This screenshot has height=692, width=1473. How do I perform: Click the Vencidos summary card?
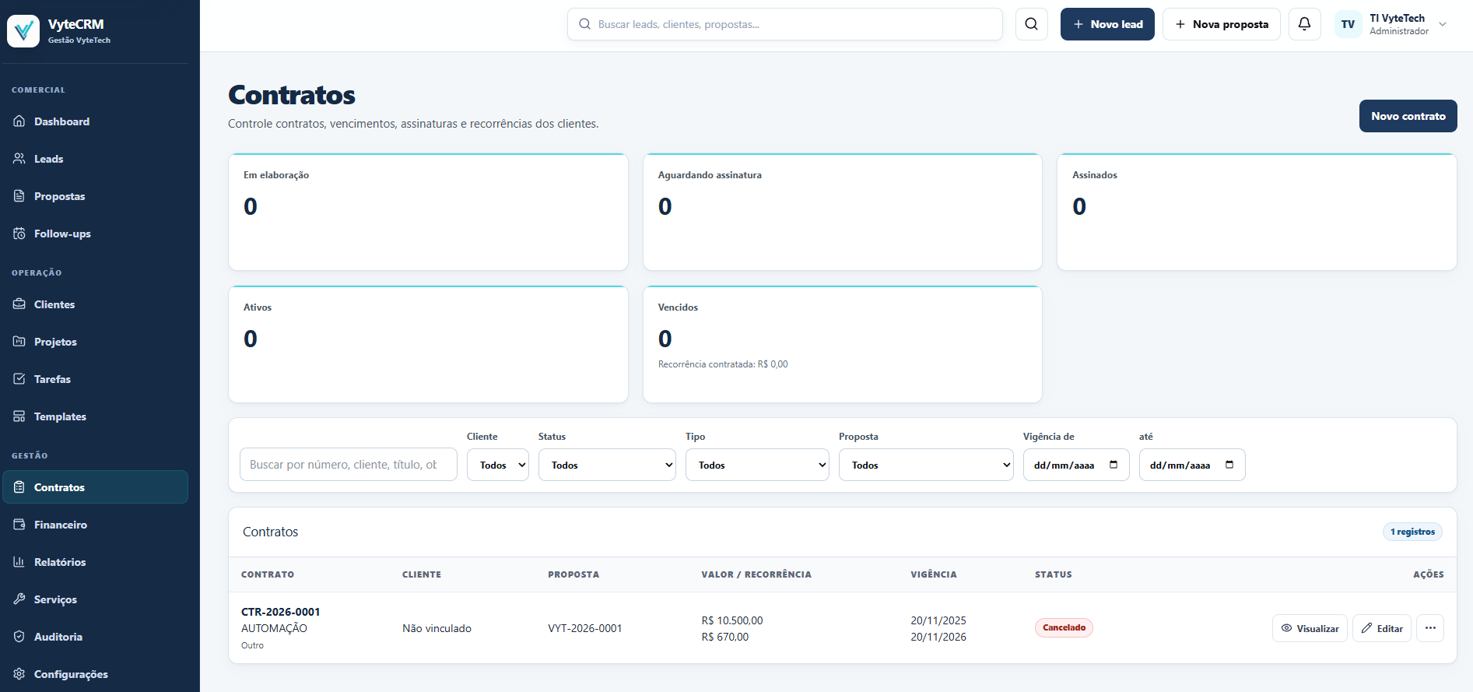tap(843, 344)
